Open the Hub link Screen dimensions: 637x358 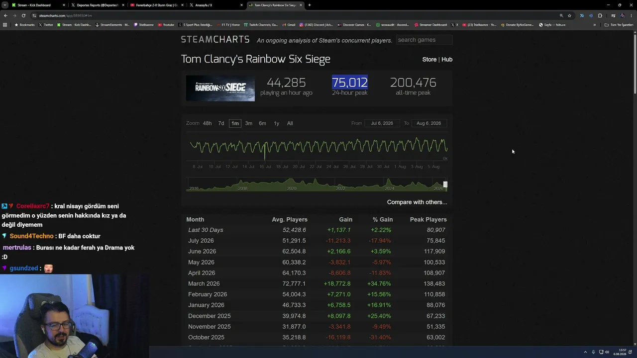click(x=447, y=59)
